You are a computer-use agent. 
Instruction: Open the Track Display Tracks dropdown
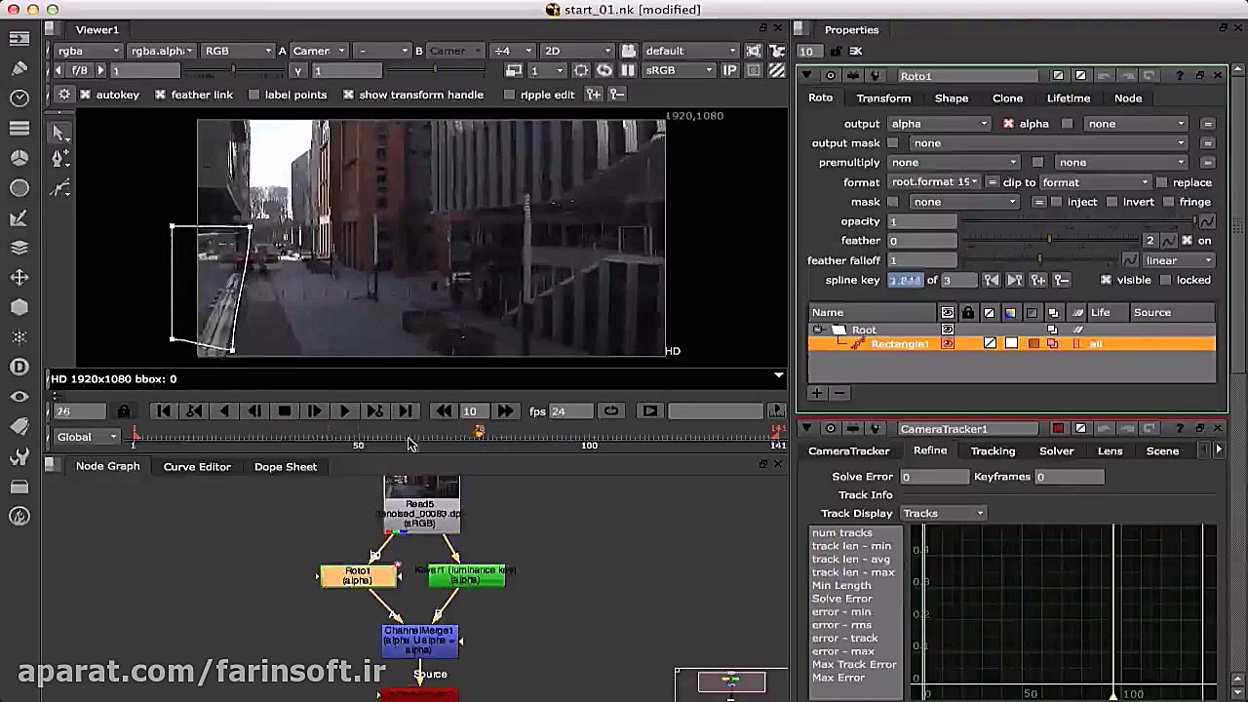coord(942,514)
